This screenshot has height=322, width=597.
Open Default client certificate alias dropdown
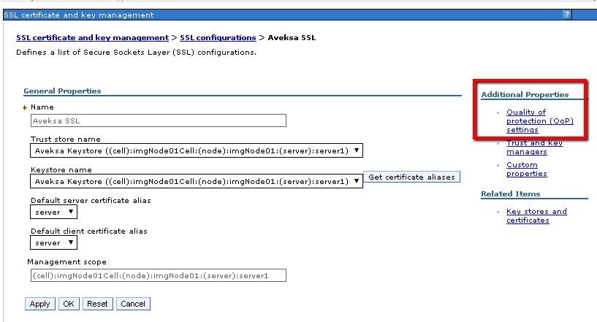(53, 242)
